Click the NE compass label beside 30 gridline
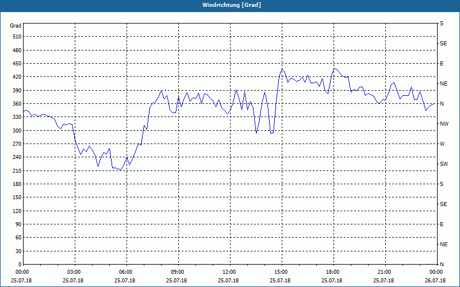The height and width of the screenshot is (287, 460). [443, 245]
